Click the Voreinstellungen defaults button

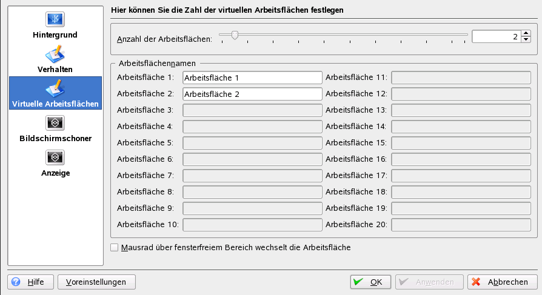click(x=96, y=282)
